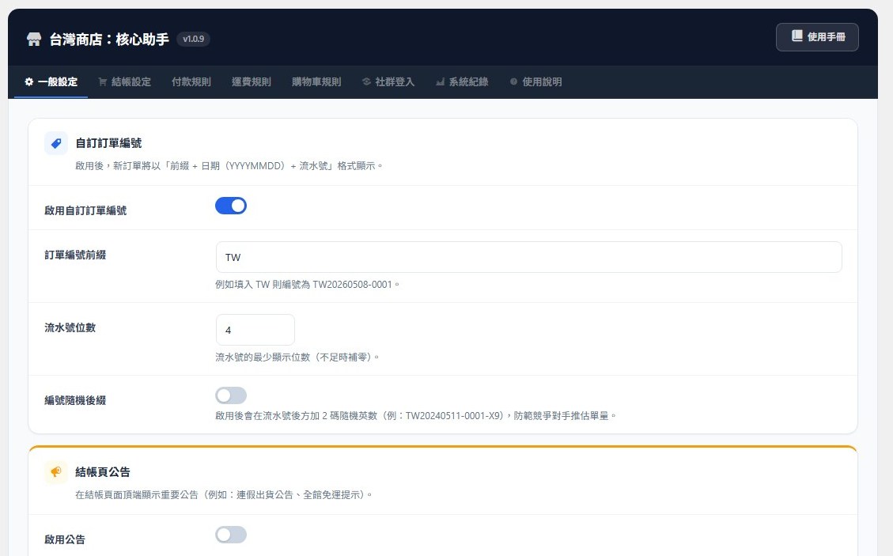The height and width of the screenshot is (556, 893).
Task: Click the 結帳頁公告 section heading
Action: pyautogui.click(x=103, y=471)
